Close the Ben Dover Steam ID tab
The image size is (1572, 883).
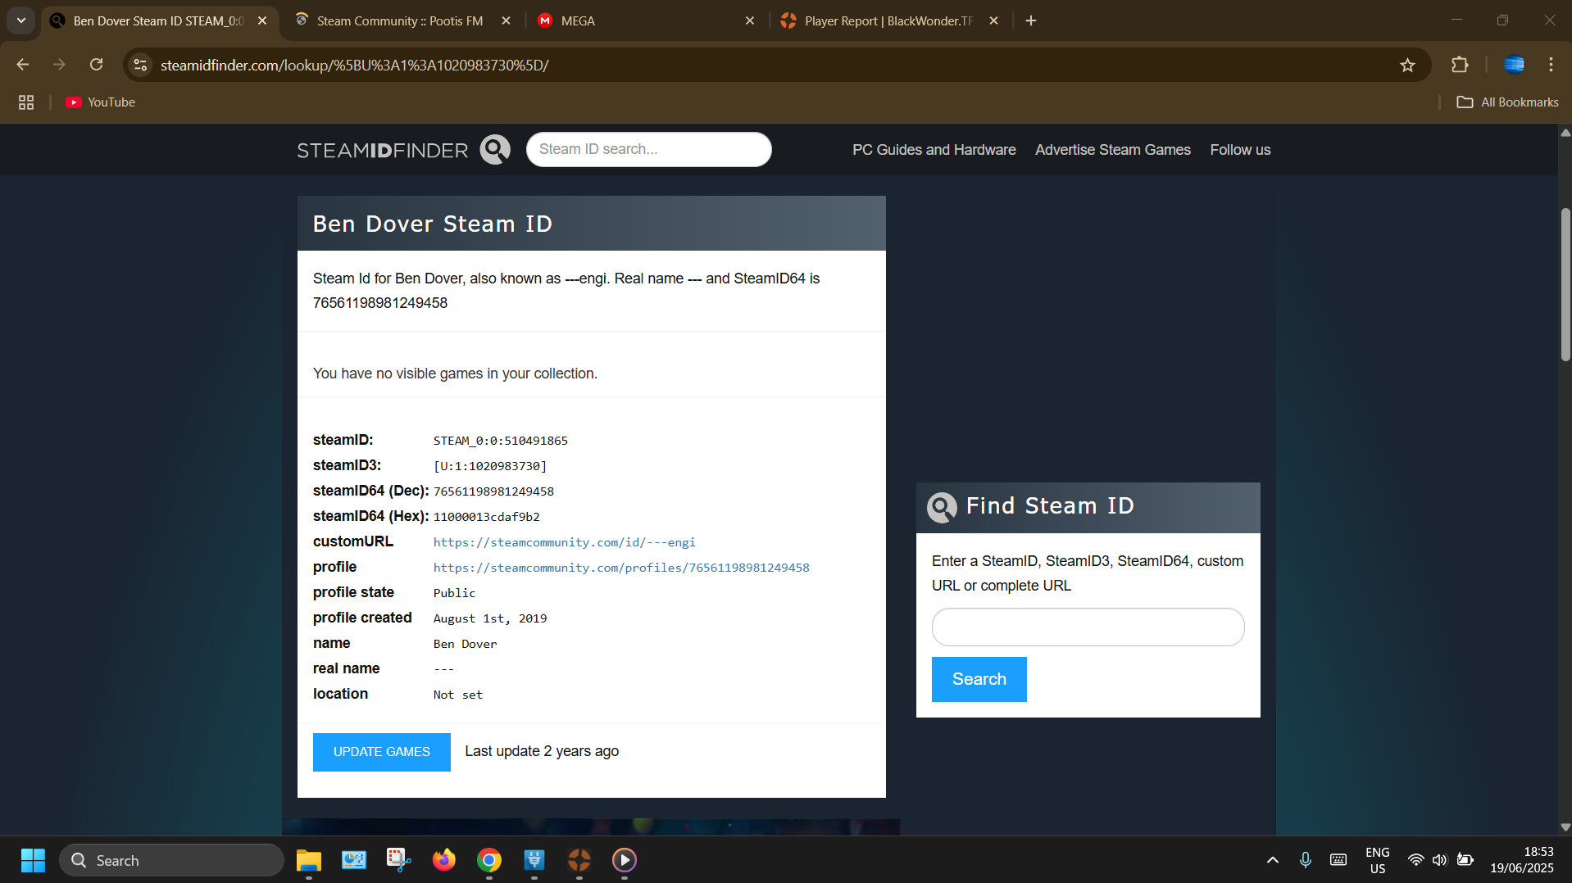pyautogui.click(x=262, y=20)
